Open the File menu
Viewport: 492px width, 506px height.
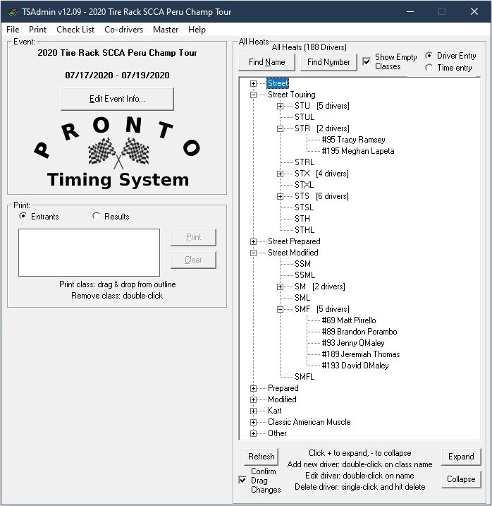click(x=13, y=30)
